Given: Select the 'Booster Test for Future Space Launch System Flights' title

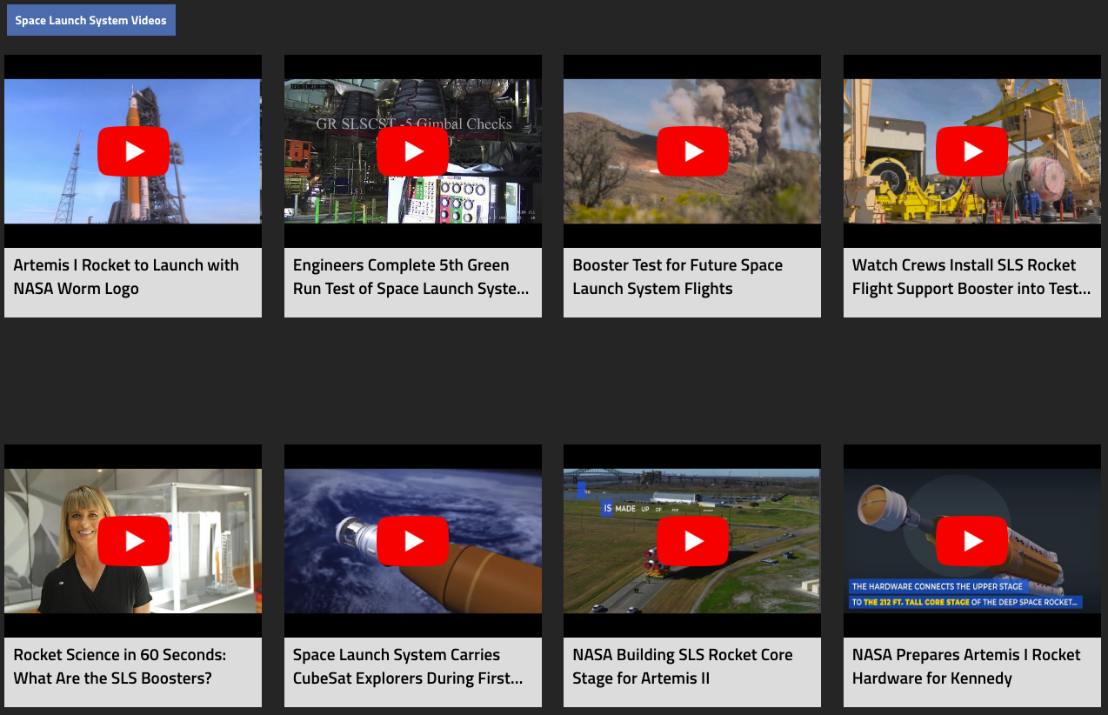Looking at the screenshot, I should tap(677, 277).
